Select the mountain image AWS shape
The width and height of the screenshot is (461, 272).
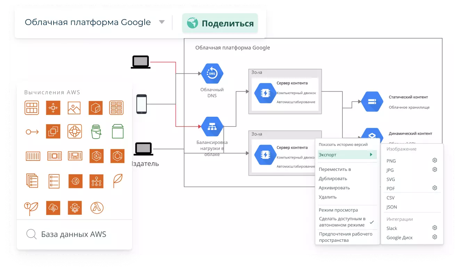[x=74, y=108]
